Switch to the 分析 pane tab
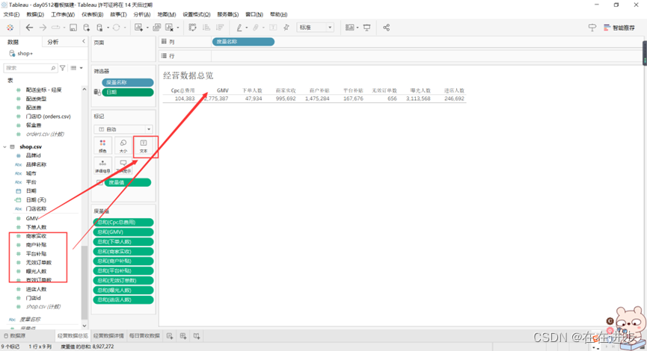This screenshot has height=351, width=647. click(53, 42)
